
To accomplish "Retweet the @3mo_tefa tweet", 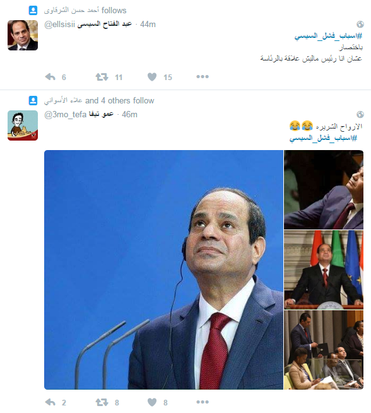I will [102, 402].
